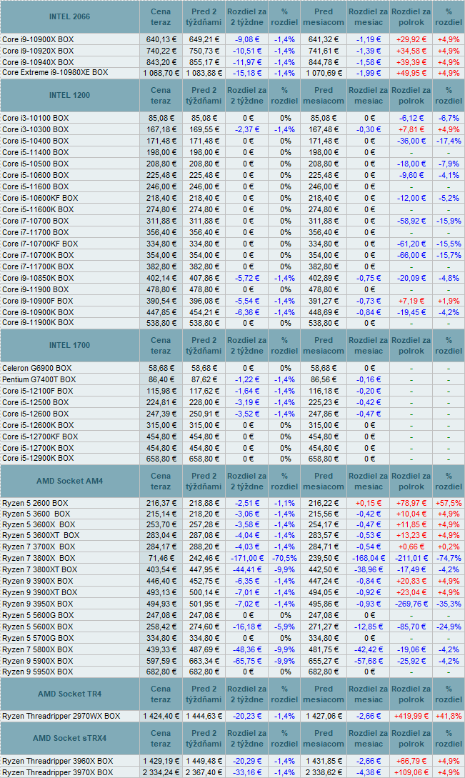The image size is (465, 778).
Task: Click the 167,18 € current price cell
Action: [161, 129]
